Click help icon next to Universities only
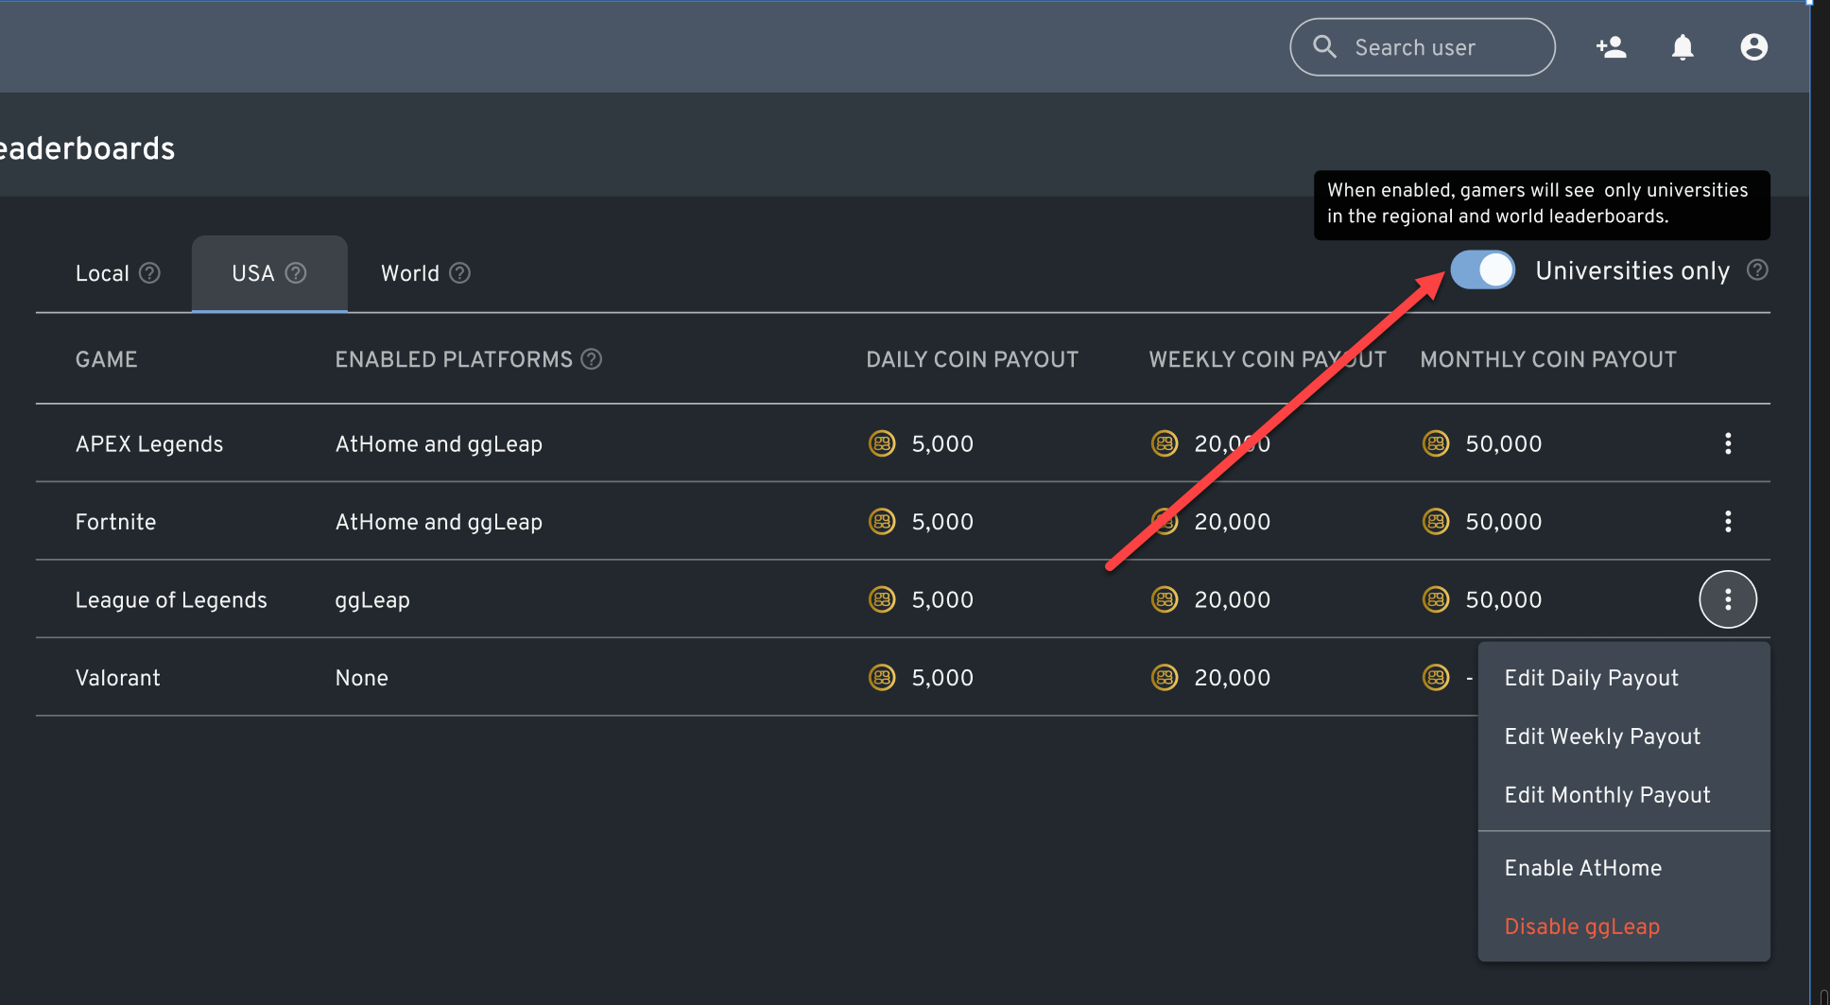This screenshot has height=1005, width=1830. (x=1757, y=270)
